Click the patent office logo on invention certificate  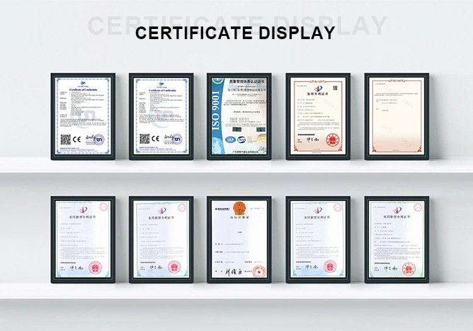tap(318, 89)
